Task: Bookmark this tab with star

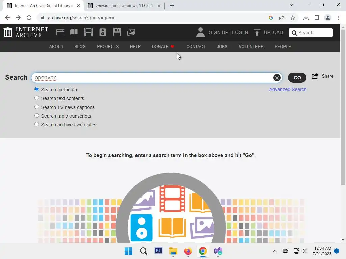Action: coord(293,18)
